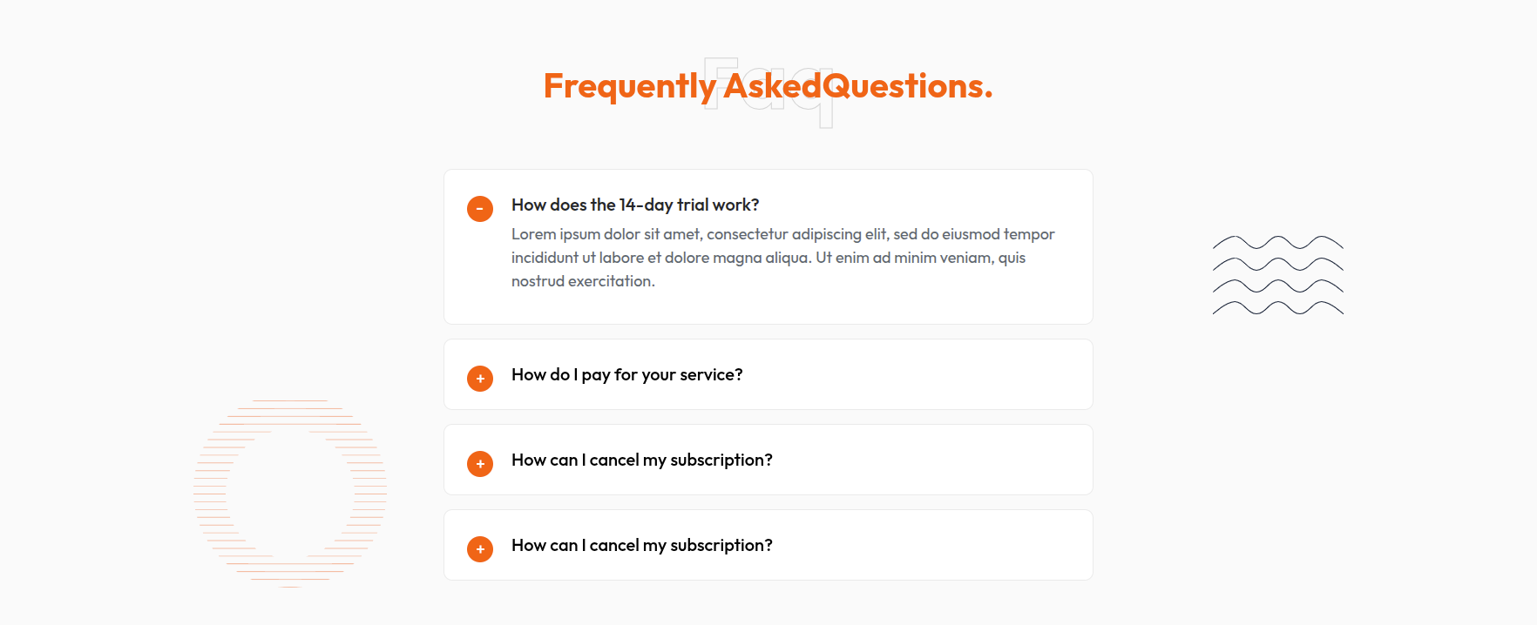Screen dimensions: 1537x625
Task: Click the plus icon on the third FAQ item
Action: 480,464
